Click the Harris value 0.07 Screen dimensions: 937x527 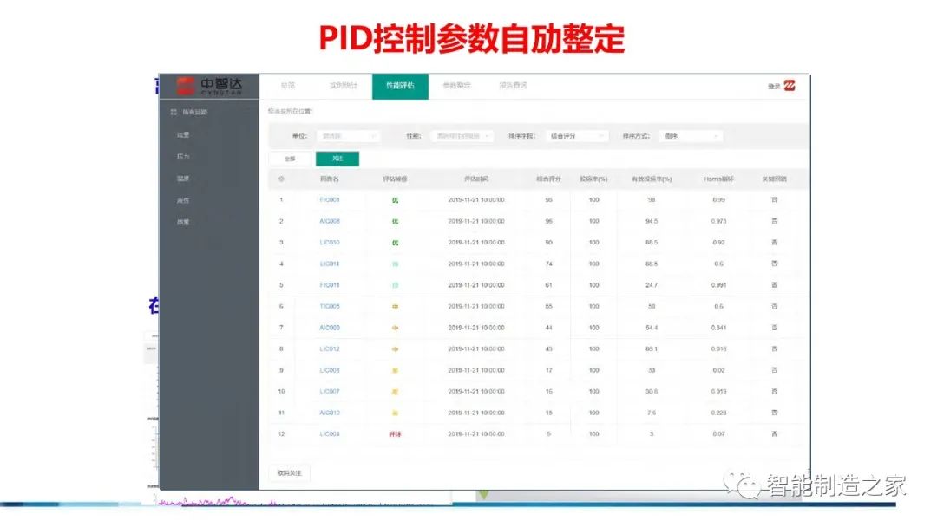coord(719,434)
